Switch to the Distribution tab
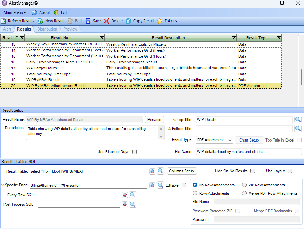The image size is (304, 229). (47, 29)
